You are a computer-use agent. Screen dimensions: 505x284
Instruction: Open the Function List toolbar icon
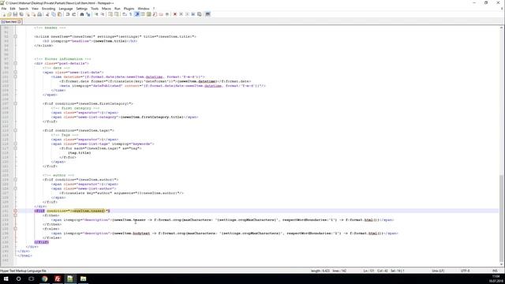[155, 14]
